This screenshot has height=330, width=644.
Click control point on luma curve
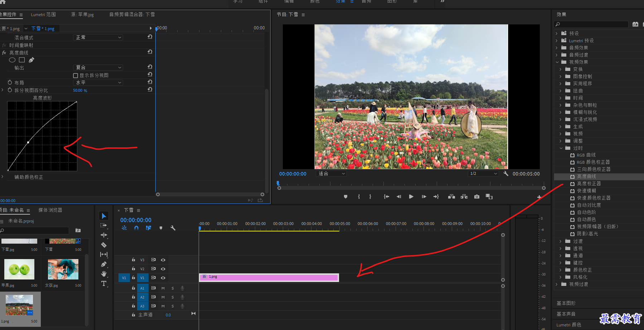click(28, 142)
